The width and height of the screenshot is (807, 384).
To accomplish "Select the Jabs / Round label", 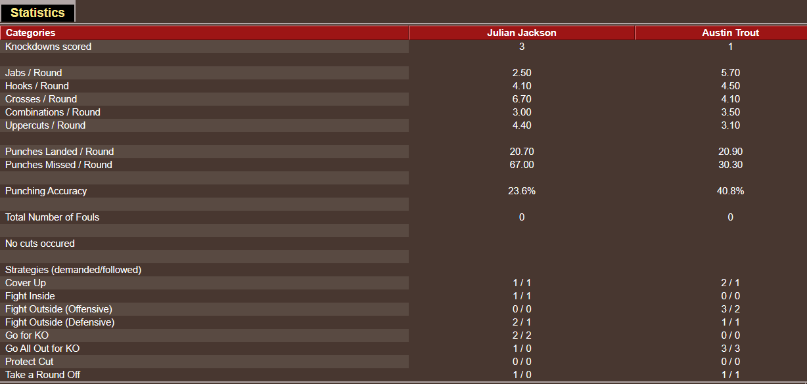I will point(34,73).
